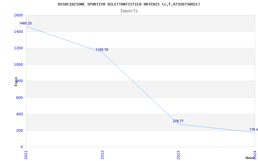This screenshot has width=258, height=161.
Task: Click the 2024 x-axis label
Action: [255, 155]
